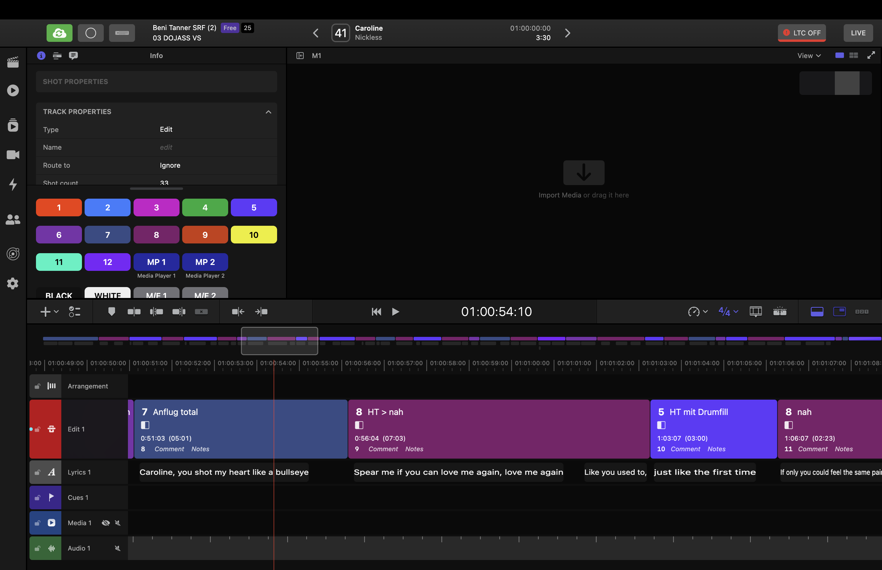Select the M1 viewer tab

[317, 55]
